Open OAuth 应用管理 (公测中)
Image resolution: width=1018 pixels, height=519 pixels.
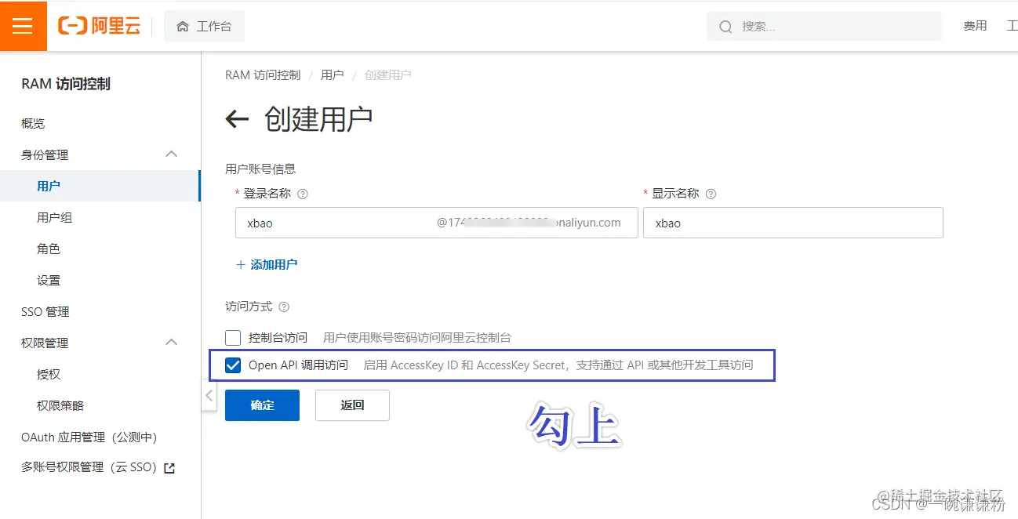89,437
